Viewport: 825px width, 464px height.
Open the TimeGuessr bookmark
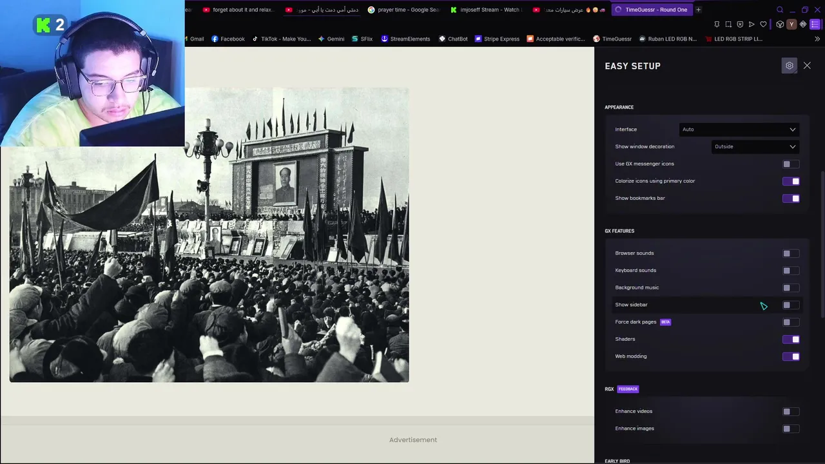click(x=612, y=39)
